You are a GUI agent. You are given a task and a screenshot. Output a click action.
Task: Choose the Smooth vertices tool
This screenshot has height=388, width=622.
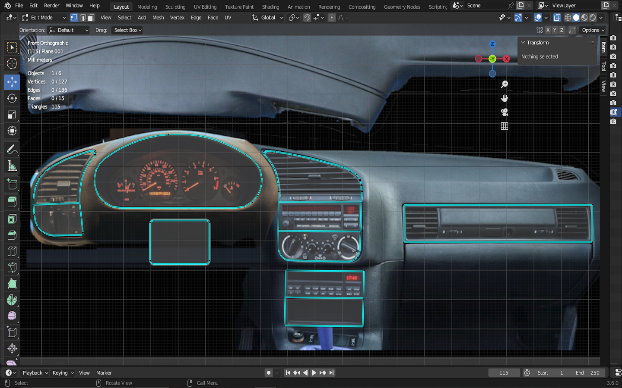[x=12, y=316]
